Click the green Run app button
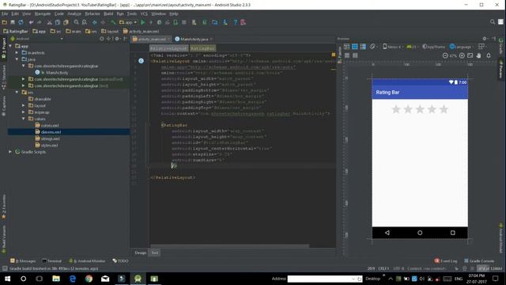 [x=142, y=22]
